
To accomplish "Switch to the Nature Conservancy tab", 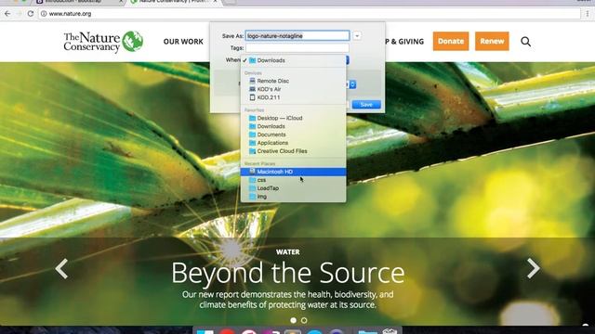I will (175, 2).
